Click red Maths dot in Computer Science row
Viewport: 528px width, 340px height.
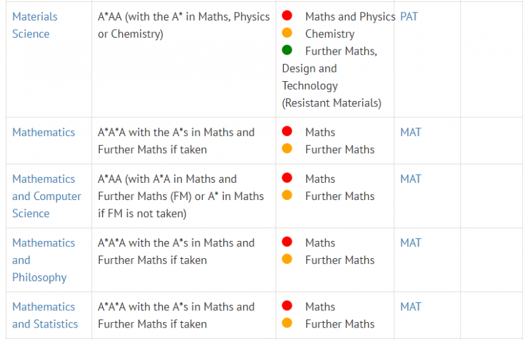287,178
